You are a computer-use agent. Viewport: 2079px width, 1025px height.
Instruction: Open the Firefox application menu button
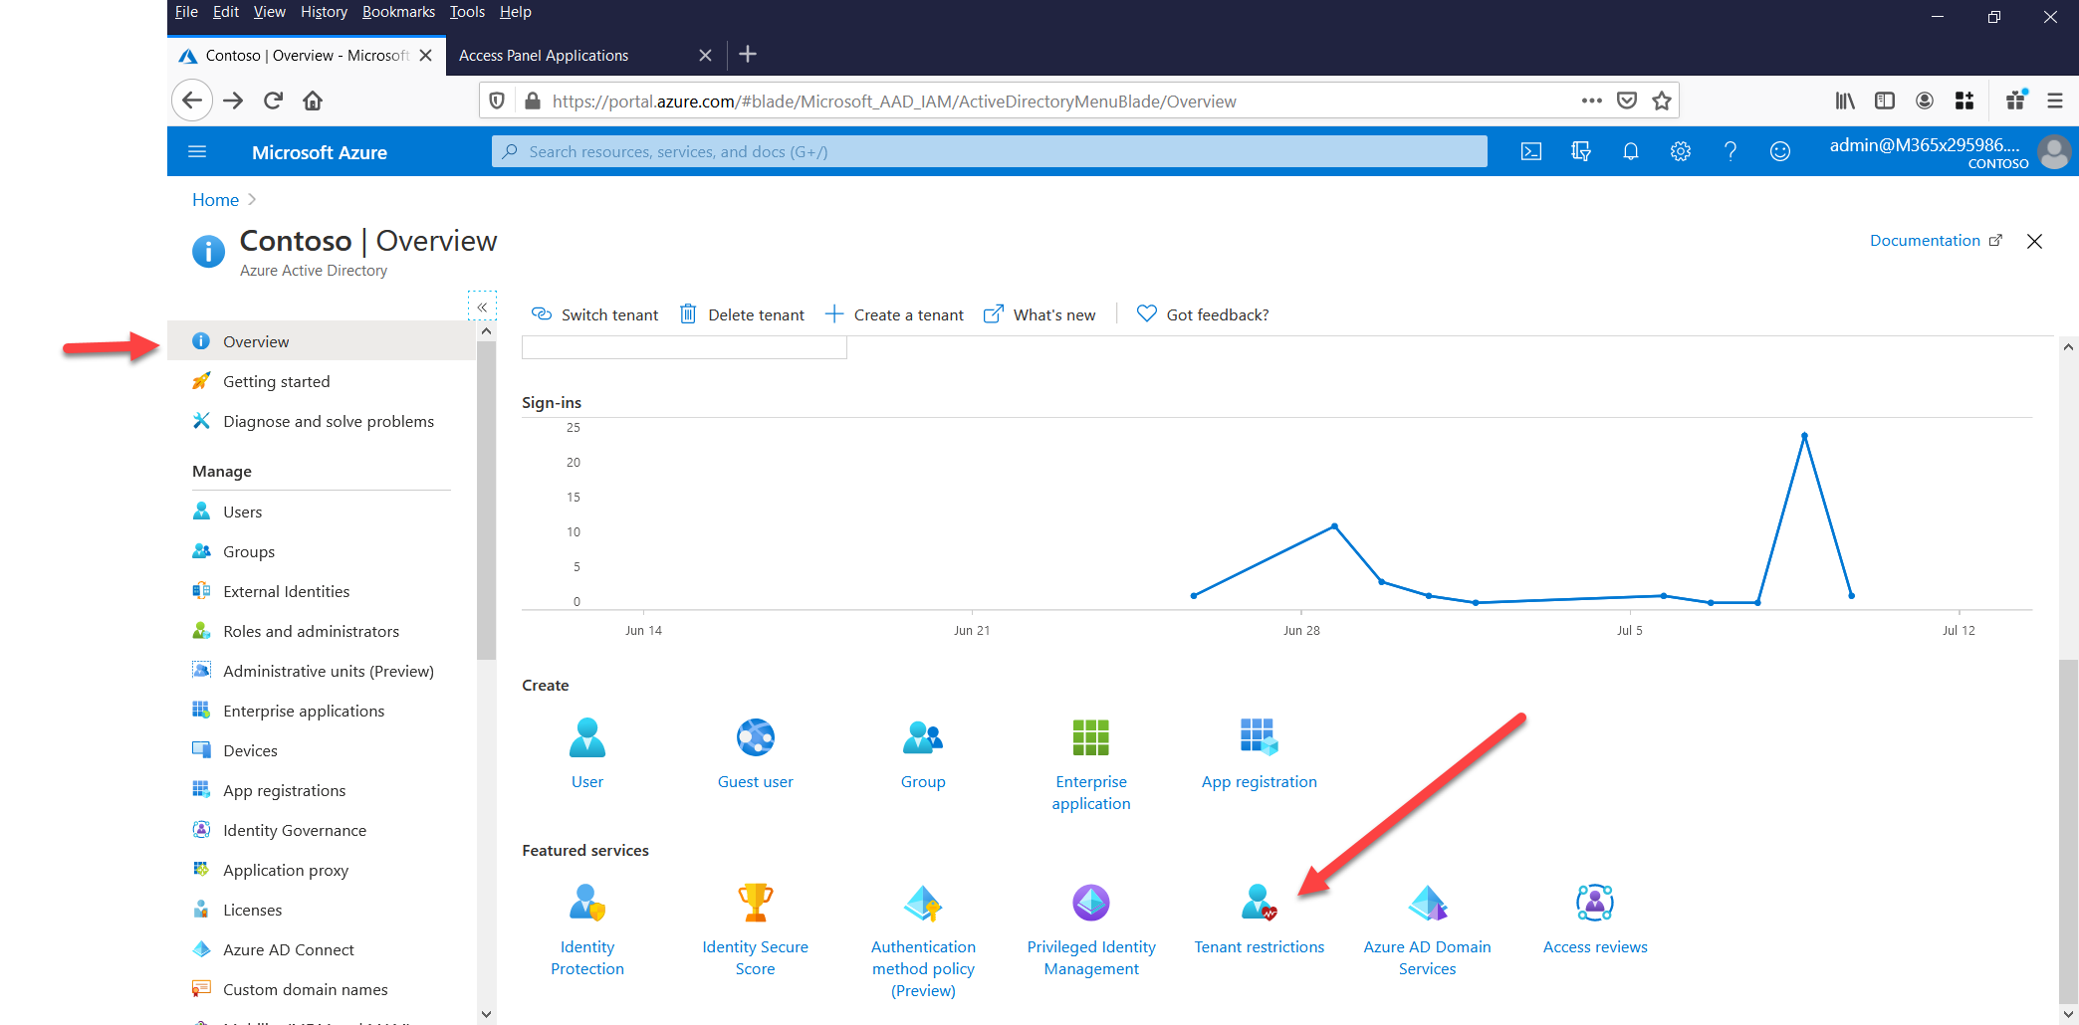[x=2055, y=101]
